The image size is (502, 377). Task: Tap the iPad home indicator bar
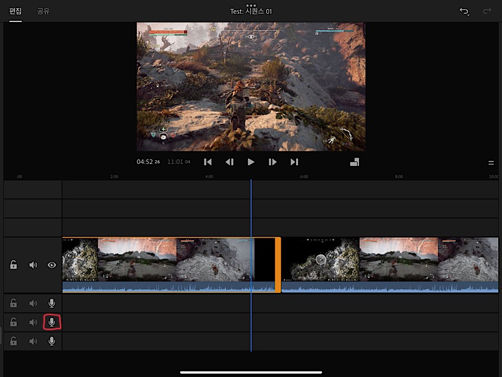[x=251, y=373]
